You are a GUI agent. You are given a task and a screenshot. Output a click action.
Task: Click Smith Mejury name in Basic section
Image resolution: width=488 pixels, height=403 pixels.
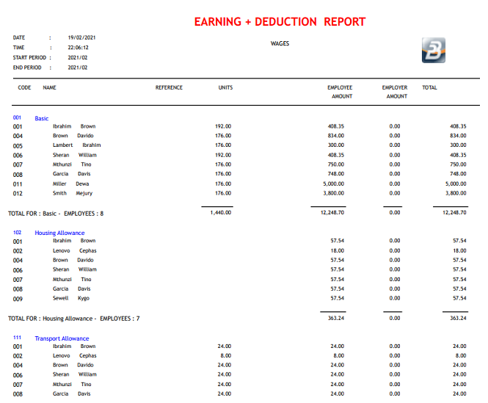(73, 193)
